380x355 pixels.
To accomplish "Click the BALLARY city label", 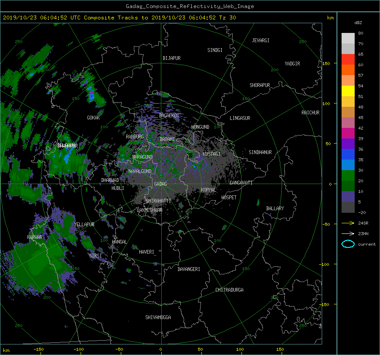I will [x=275, y=209].
